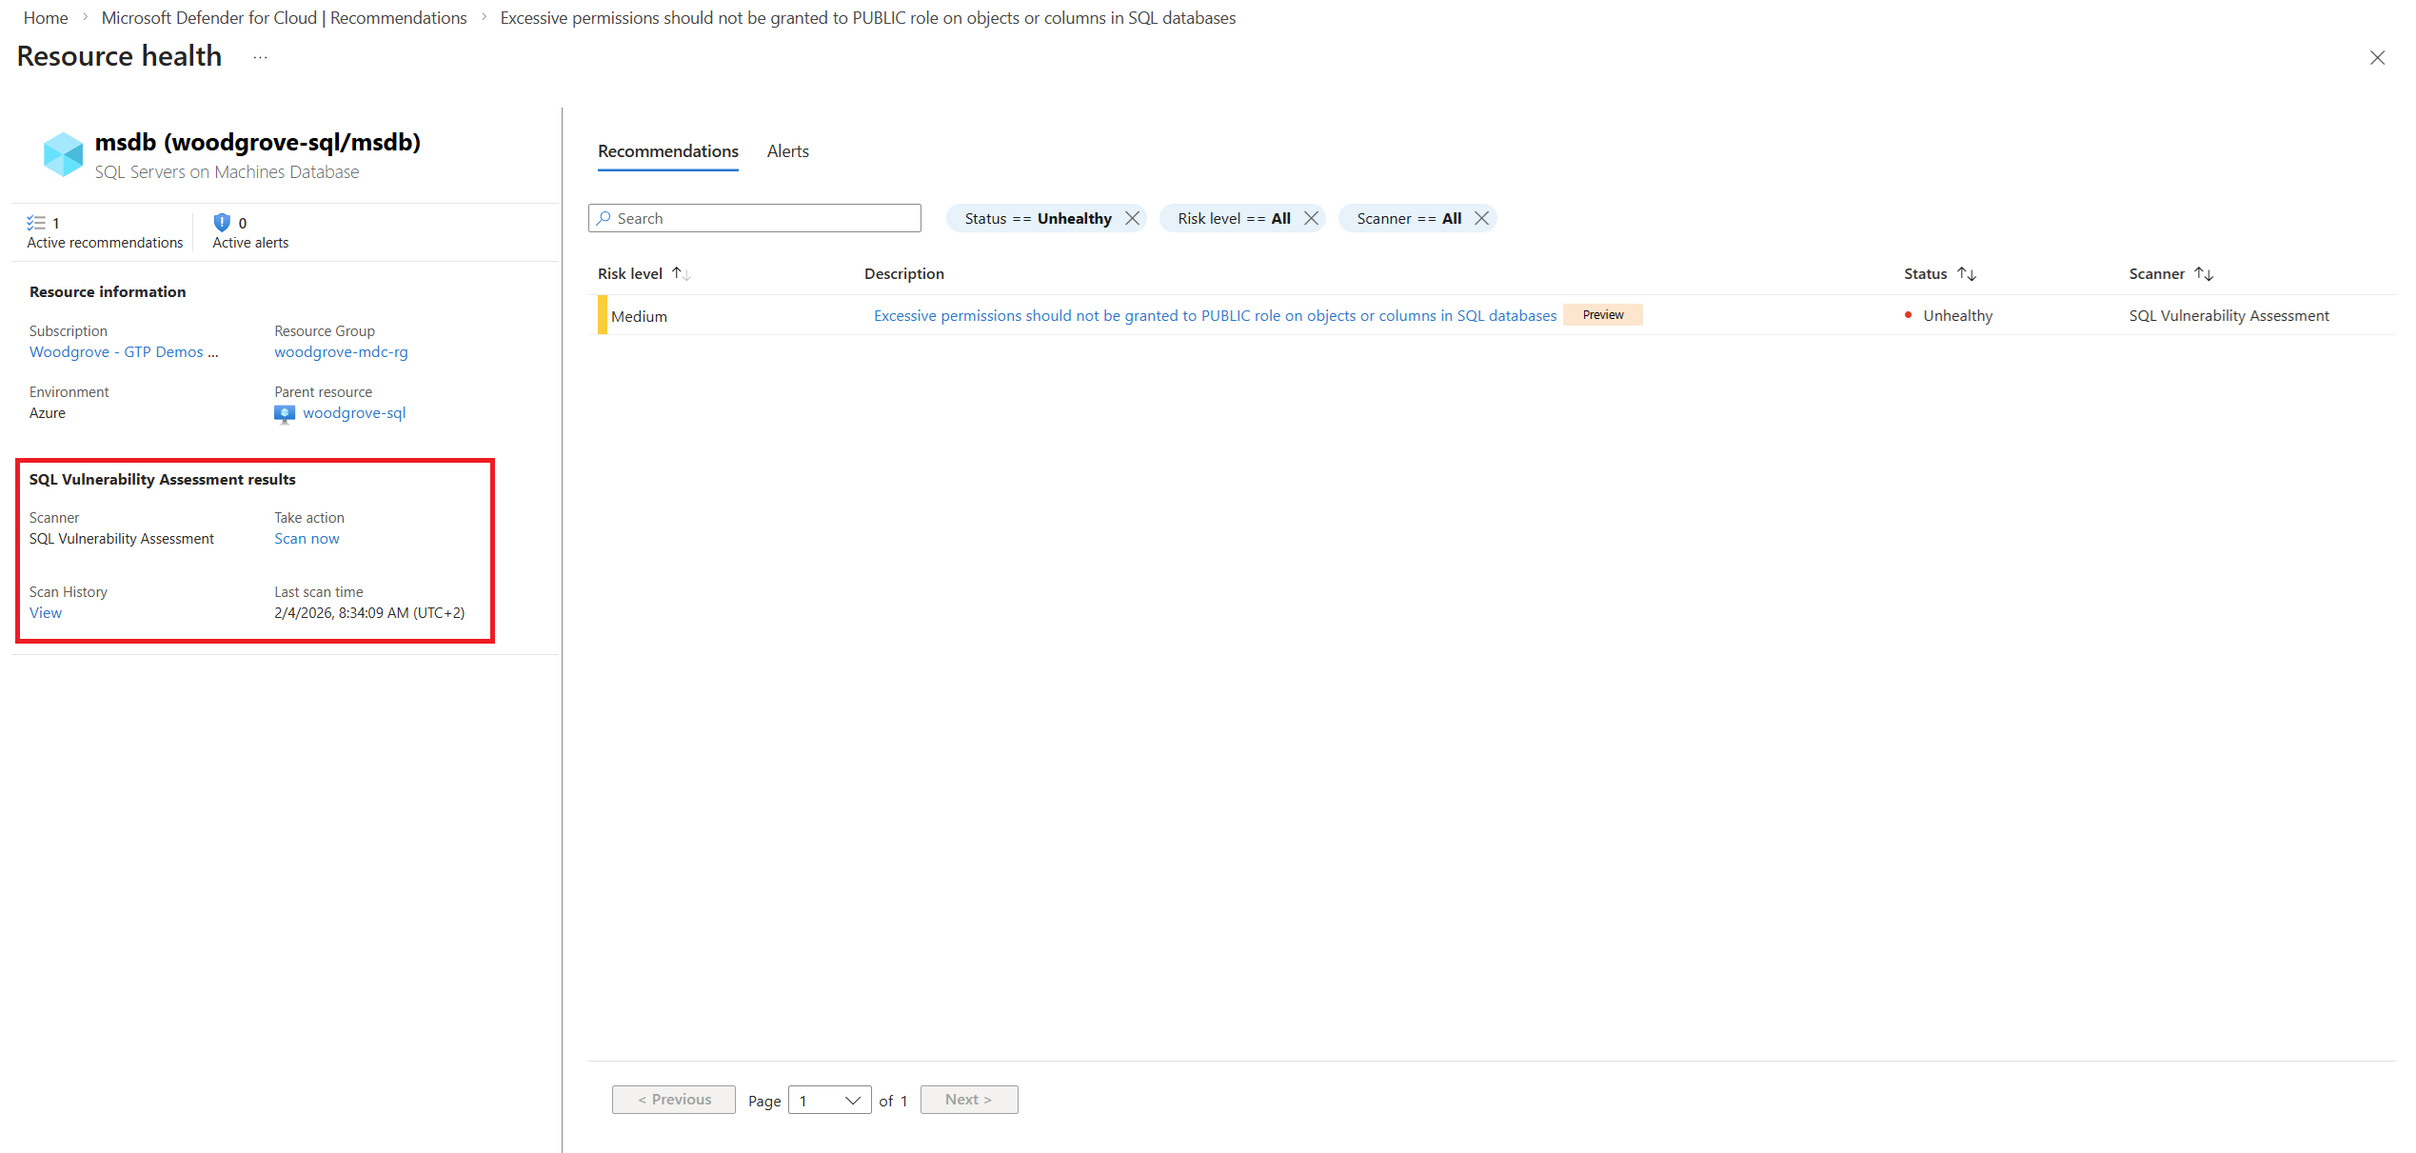Switch to the Alerts tab
This screenshot has height=1153, width=2416.
[x=787, y=151]
